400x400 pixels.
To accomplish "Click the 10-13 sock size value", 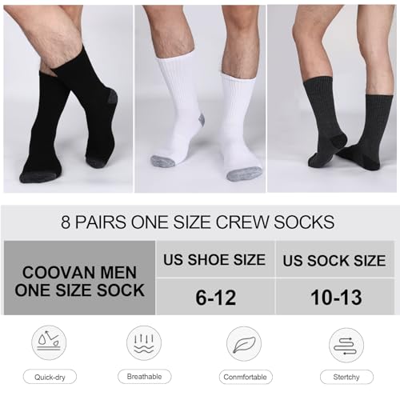I will (x=335, y=297).
